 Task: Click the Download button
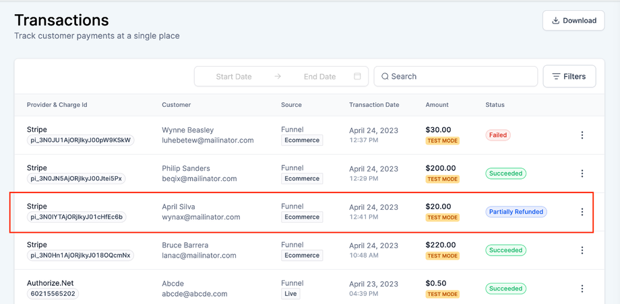(x=573, y=20)
